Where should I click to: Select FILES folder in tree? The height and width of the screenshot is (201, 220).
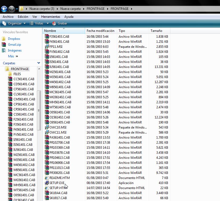17,74
